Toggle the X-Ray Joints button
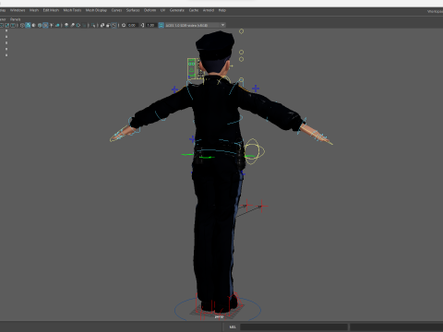The width and height of the screenshot is (443, 332). coord(114,25)
